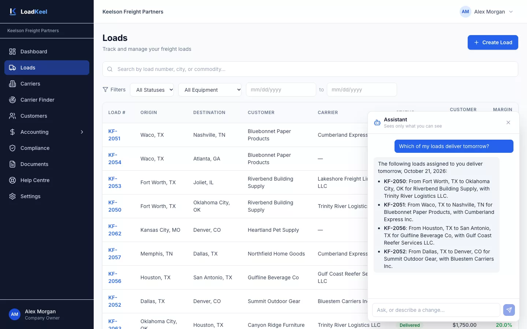Viewport: 527px width, 329px height.
Task: Click the Delivered status badge
Action: (x=410, y=325)
